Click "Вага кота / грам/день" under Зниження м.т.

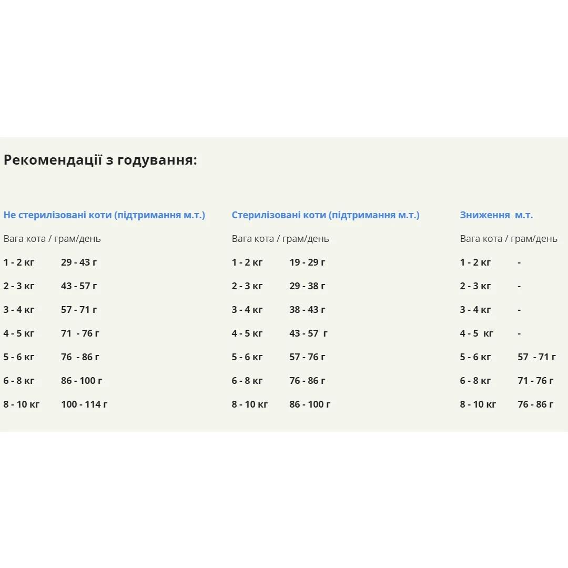point(509,239)
